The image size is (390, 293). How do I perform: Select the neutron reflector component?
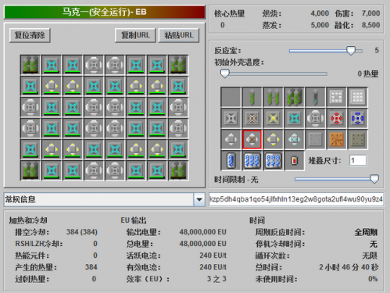(336, 97)
